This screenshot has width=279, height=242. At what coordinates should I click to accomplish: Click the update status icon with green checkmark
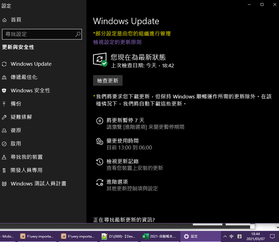tap(100, 60)
